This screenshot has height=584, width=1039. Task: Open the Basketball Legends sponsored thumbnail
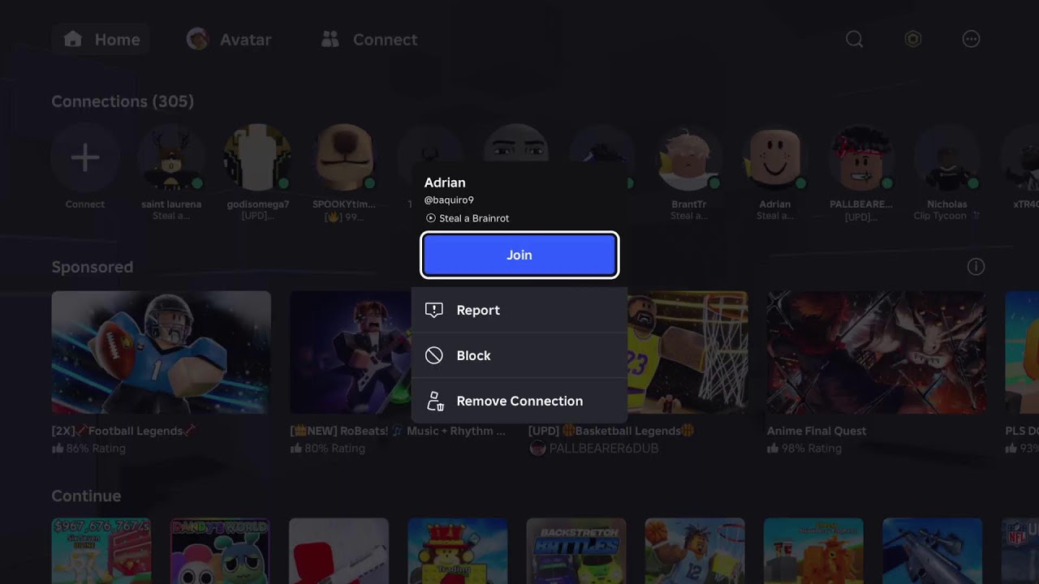tap(688, 352)
